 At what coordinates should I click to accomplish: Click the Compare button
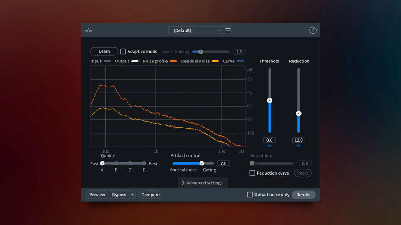[150, 195]
